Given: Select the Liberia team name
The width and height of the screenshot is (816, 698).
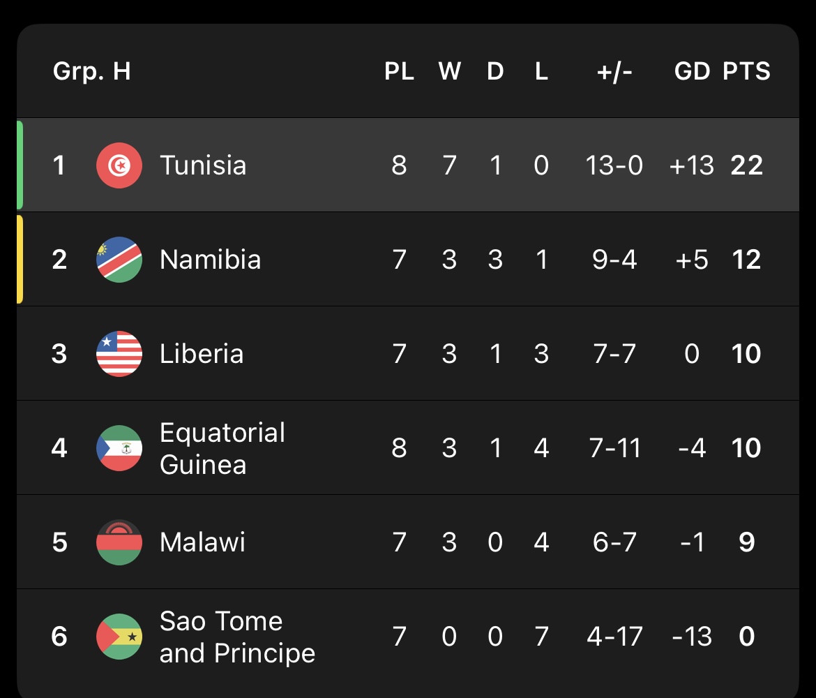Looking at the screenshot, I should pyautogui.click(x=202, y=354).
